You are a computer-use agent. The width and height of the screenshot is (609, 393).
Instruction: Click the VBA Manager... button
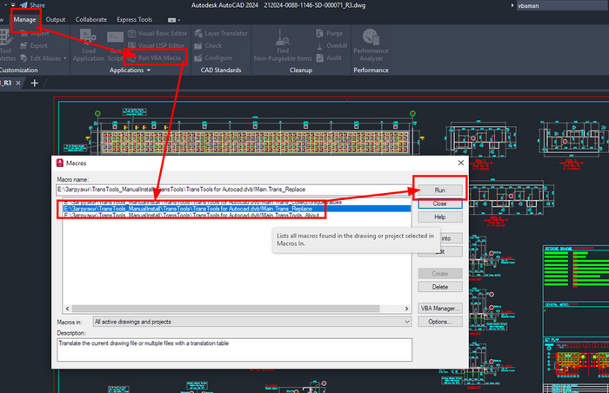click(x=439, y=308)
